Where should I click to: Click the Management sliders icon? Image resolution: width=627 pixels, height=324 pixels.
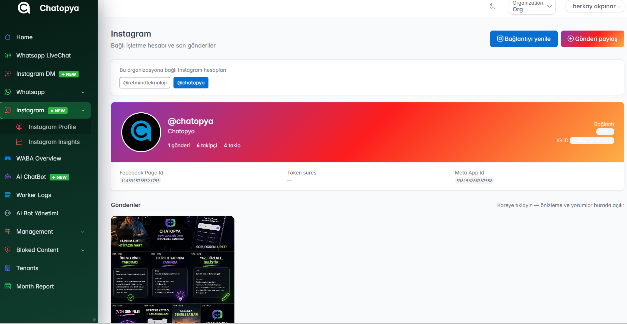8,231
